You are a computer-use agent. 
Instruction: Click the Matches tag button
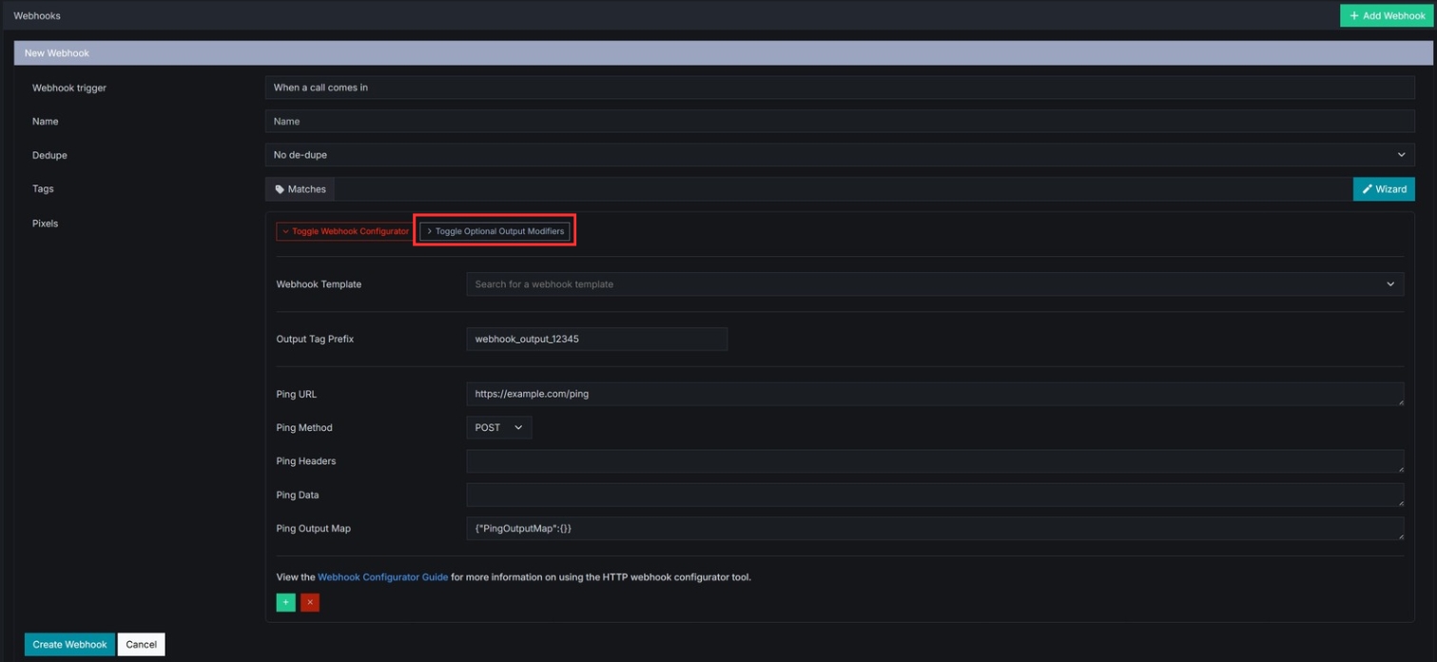tap(301, 189)
